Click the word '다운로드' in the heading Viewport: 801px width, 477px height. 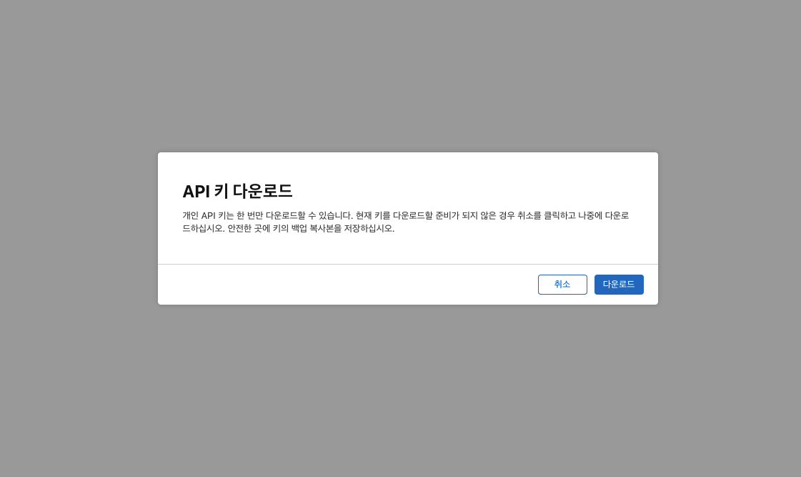click(x=262, y=191)
